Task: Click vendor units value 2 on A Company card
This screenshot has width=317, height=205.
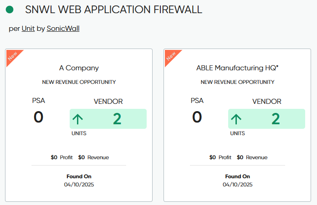Action: [x=117, y=119]
